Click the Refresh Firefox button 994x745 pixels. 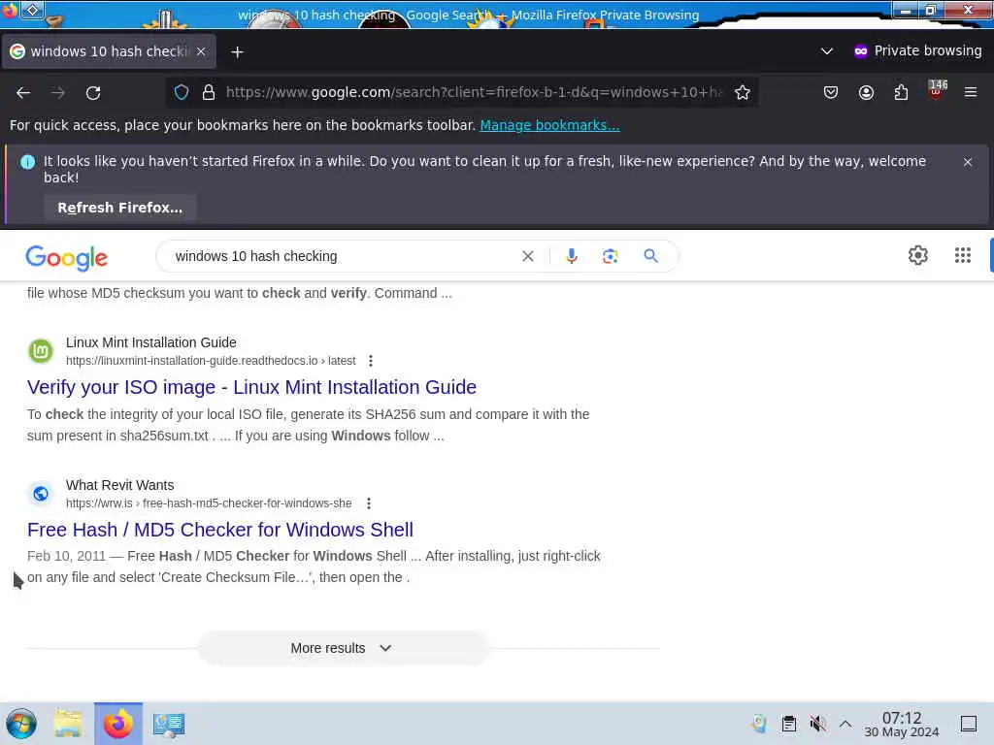pyautogui.click(x=119, y=208)
